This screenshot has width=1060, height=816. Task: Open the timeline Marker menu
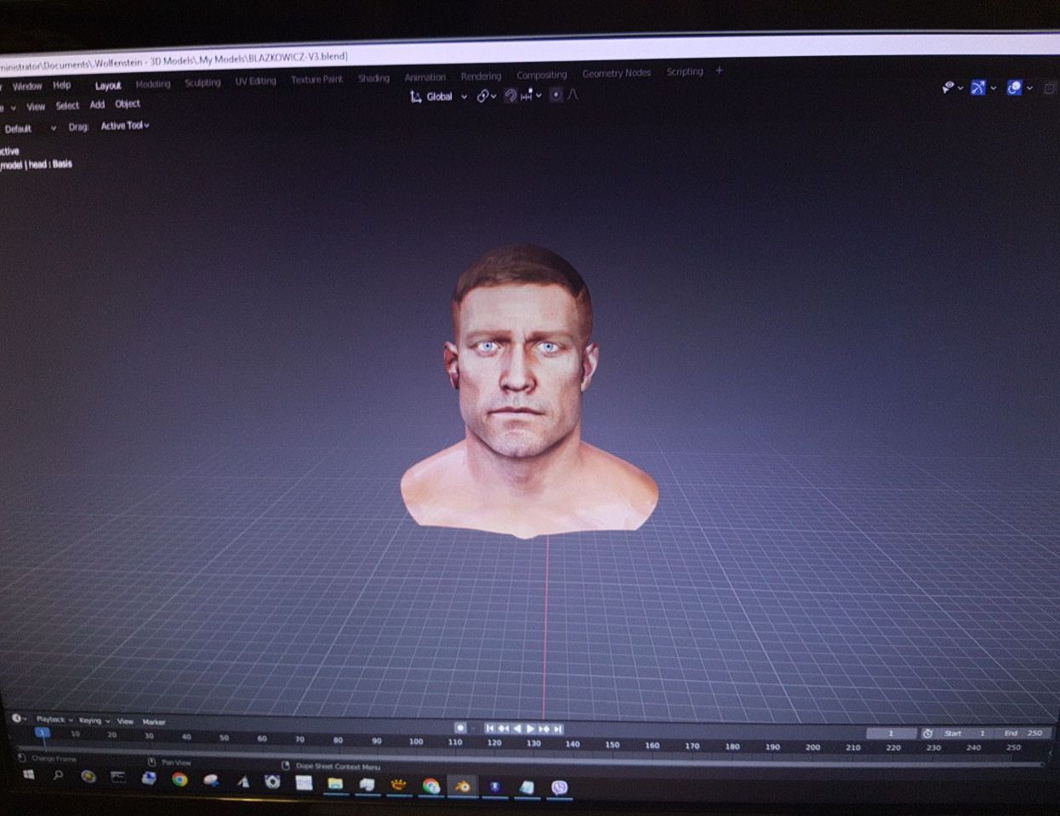(154, 722)
